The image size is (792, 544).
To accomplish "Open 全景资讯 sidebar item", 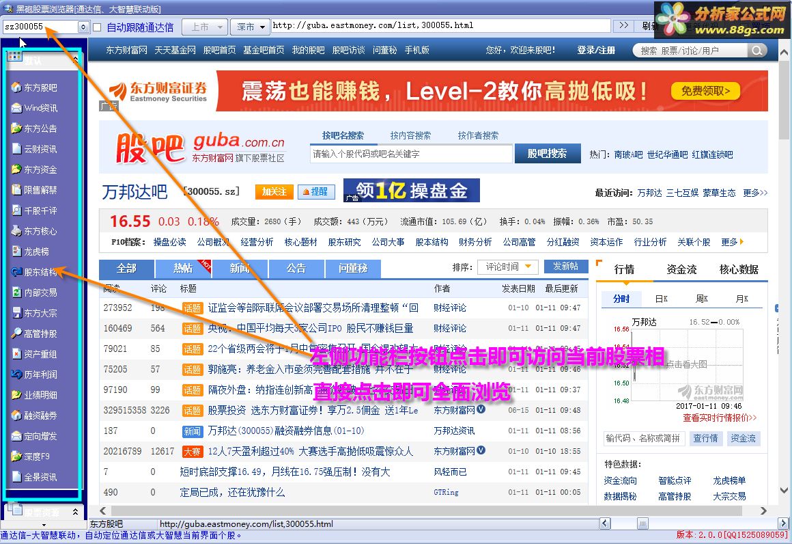I will (x=34, y=477).
